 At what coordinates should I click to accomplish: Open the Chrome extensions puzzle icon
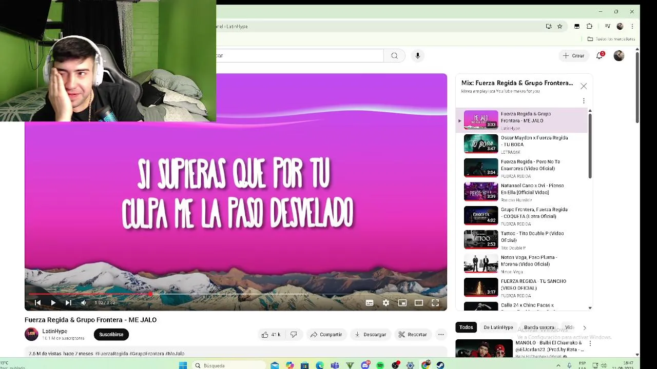pyautogui.click(x=589, y=26)
